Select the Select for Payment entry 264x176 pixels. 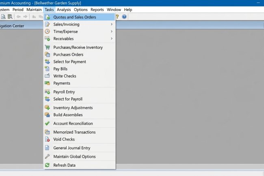point(80,62)
